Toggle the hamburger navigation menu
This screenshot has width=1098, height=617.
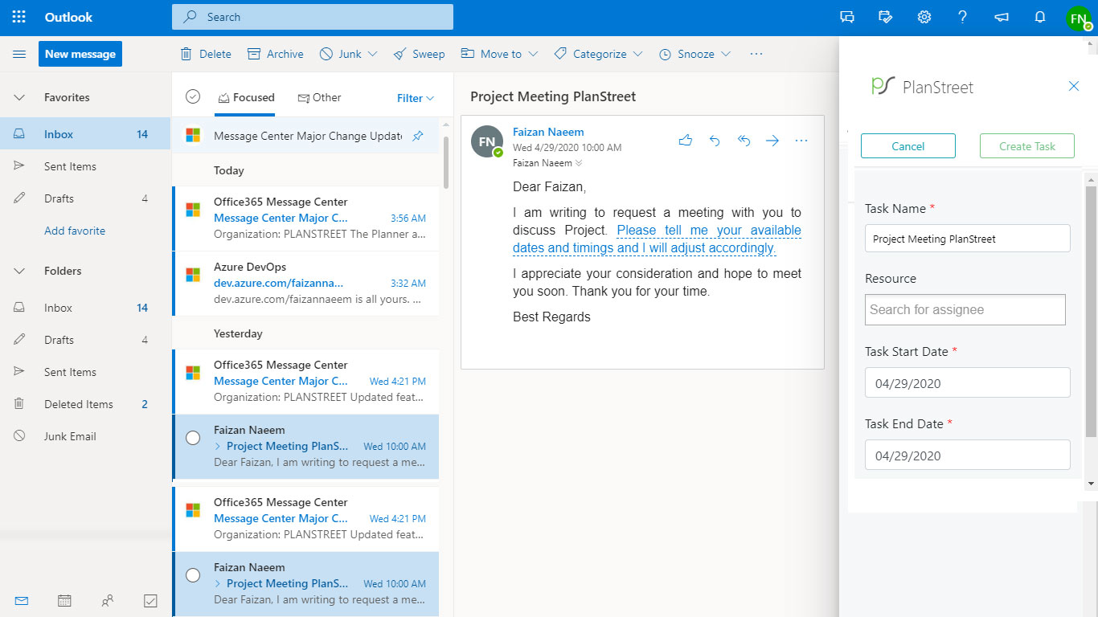[19, 54]
